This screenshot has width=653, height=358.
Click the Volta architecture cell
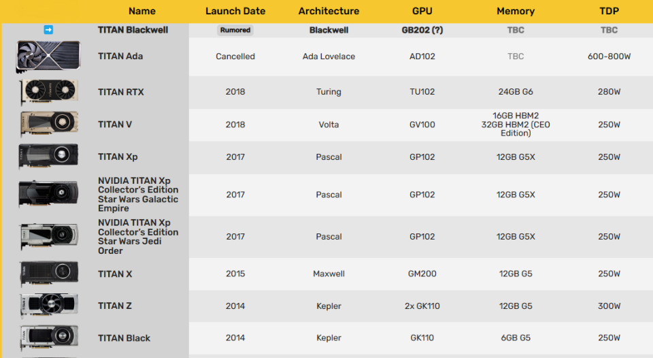click(x=329, y=125)
